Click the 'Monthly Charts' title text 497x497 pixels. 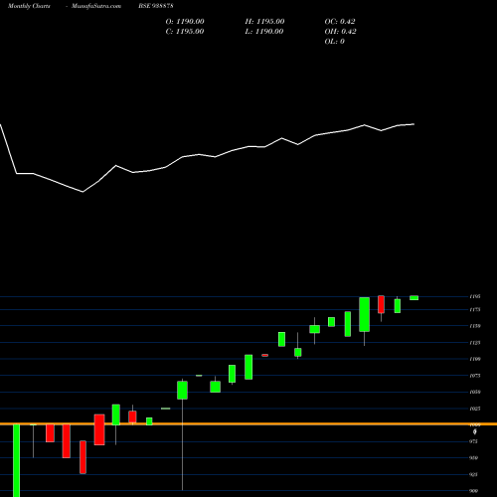pyautogui.click(x=29, y=6)
